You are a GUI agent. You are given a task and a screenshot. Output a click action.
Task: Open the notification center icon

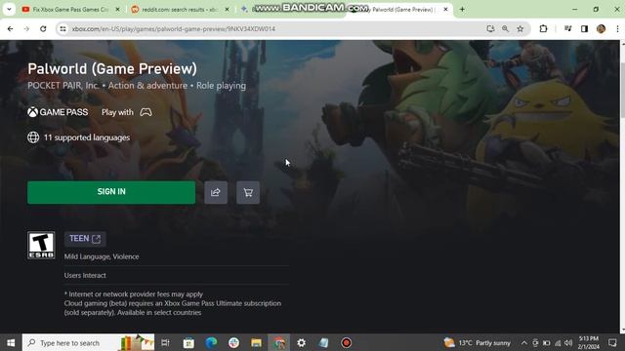pos(612,342)
